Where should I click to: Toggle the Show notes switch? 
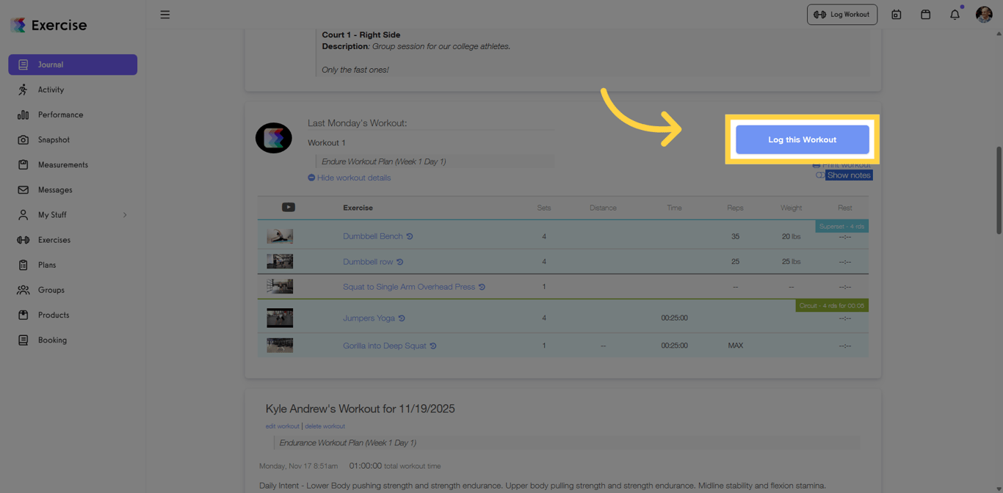click(819, 175)
